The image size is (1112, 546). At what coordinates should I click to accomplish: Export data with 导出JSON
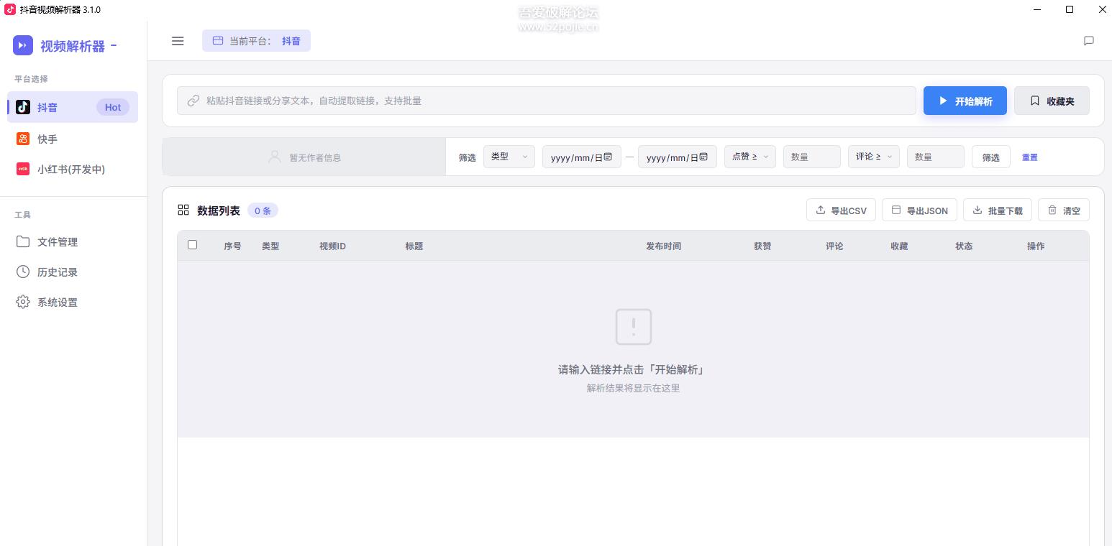pyautogui.click(x=919, y=210)
